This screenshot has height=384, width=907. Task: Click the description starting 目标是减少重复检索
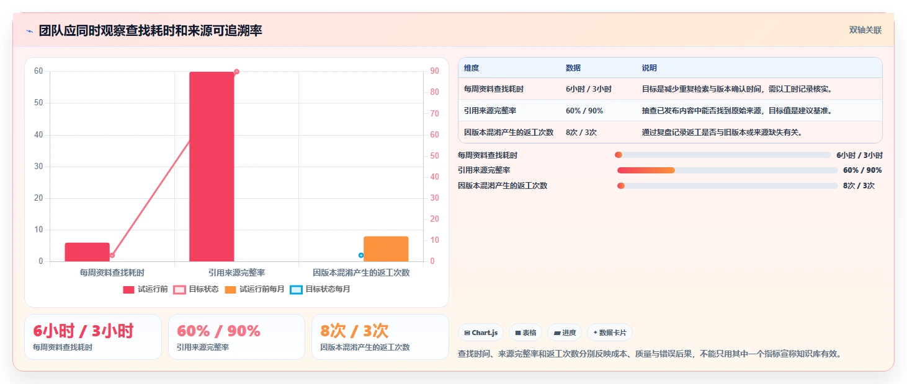[737, 89]
